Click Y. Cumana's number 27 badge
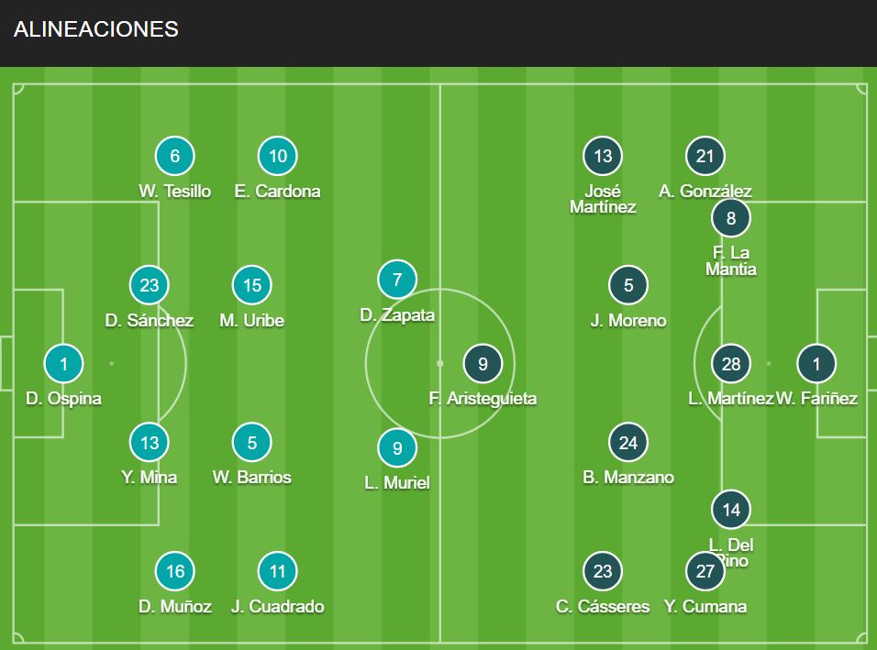This screenshot has height=650, width=877. pos(705,571)
